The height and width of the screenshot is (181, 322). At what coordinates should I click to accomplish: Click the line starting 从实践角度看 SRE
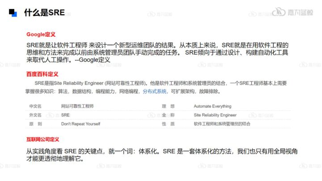162,152
